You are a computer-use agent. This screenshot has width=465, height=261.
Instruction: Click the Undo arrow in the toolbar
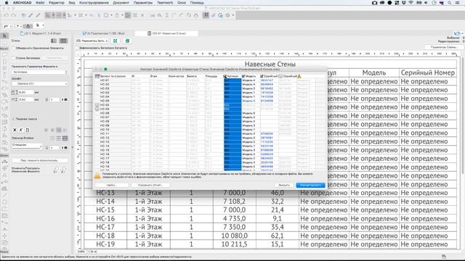point(7,15)
